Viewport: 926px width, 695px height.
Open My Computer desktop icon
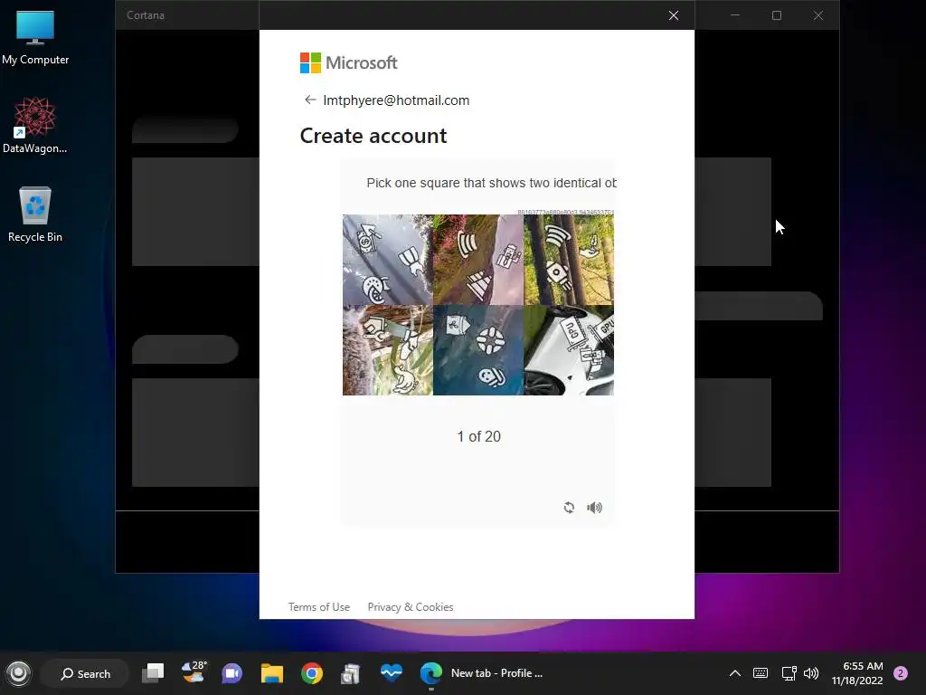[35, 38]
